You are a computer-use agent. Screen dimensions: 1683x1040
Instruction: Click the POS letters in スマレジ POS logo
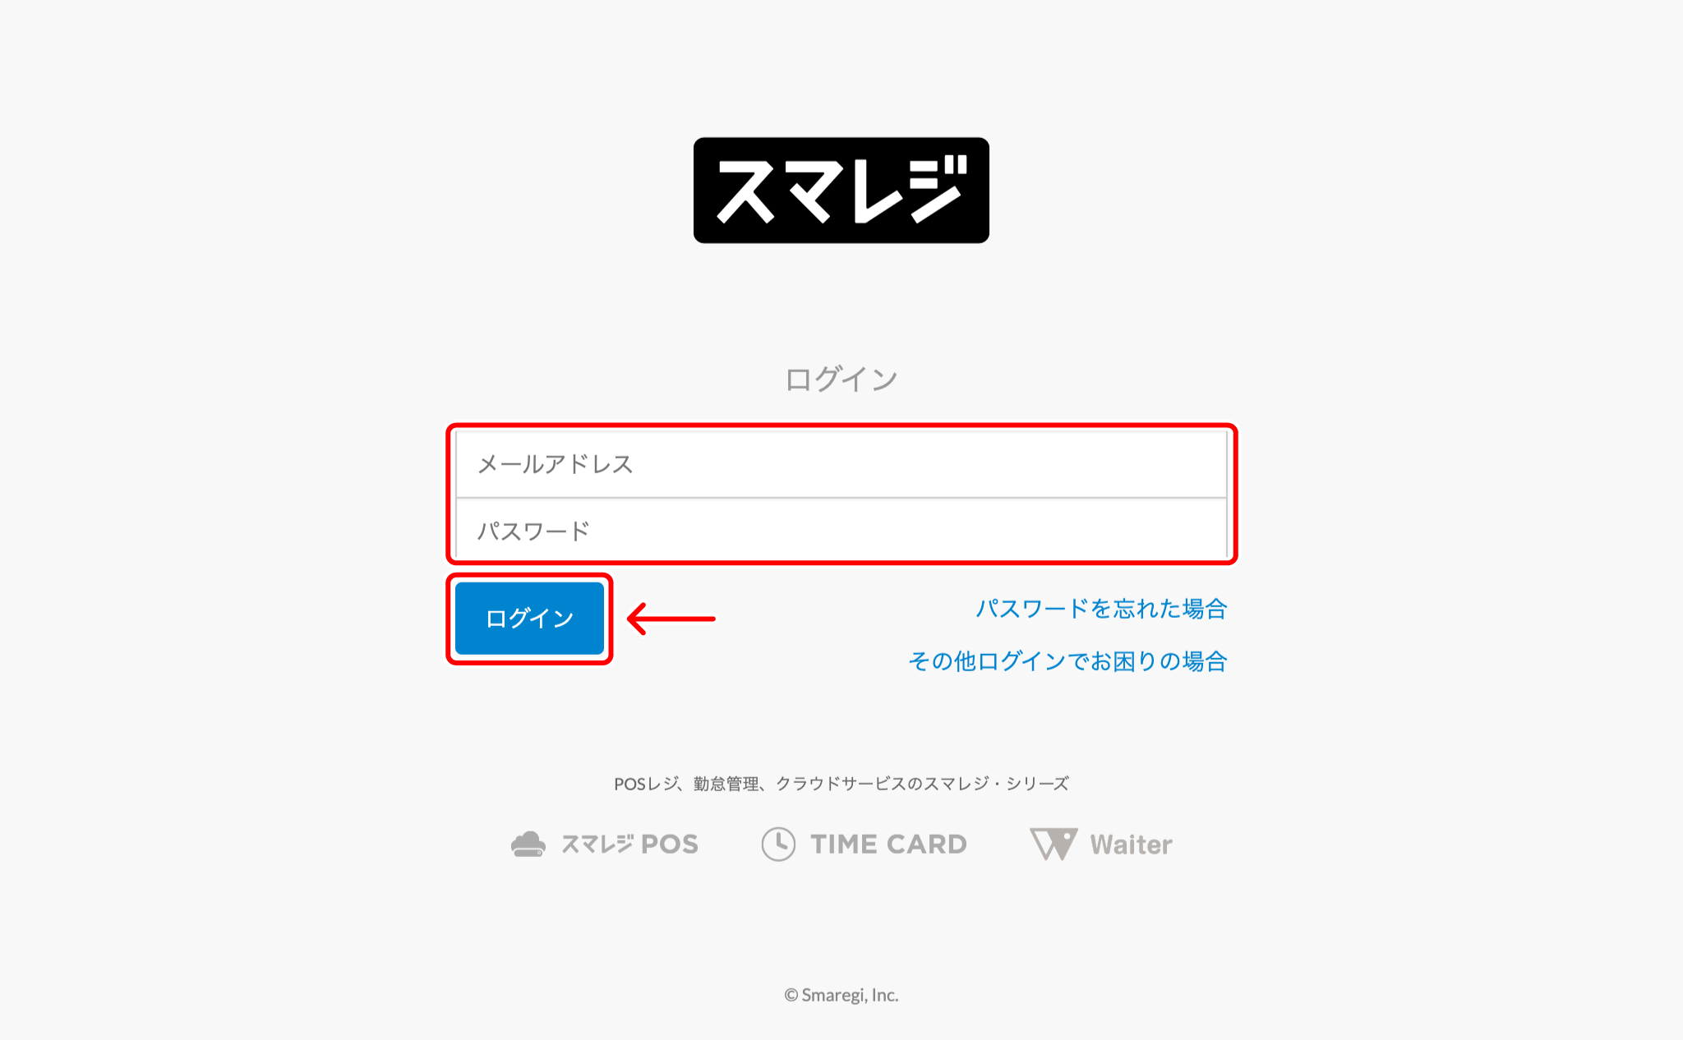[670, 844]
